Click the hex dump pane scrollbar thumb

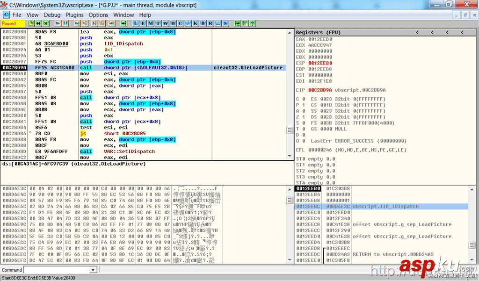290,201
